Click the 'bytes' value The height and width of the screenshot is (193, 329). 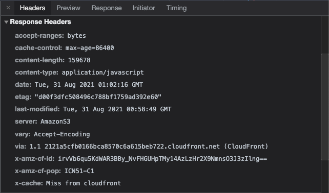click(76, 36)
